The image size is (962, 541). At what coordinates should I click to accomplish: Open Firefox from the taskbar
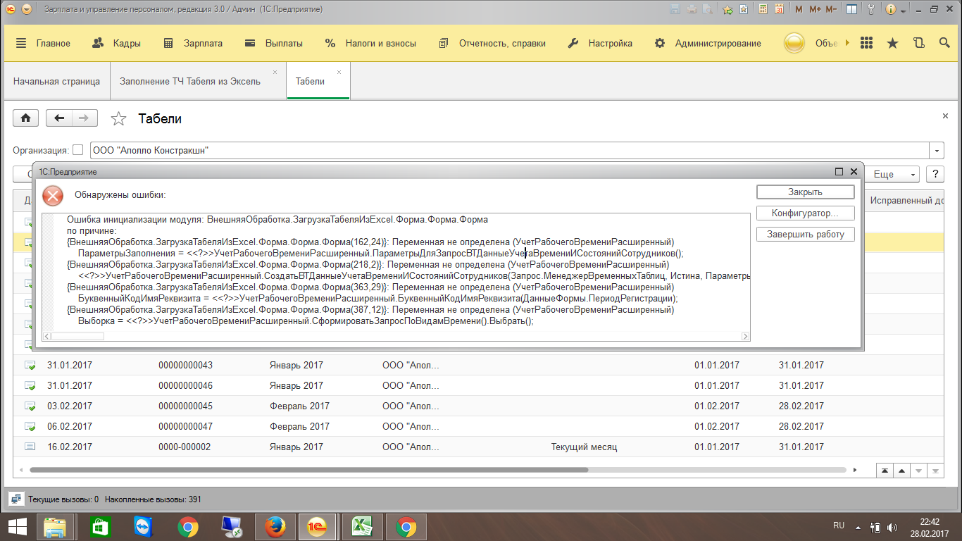pos(275,526)
